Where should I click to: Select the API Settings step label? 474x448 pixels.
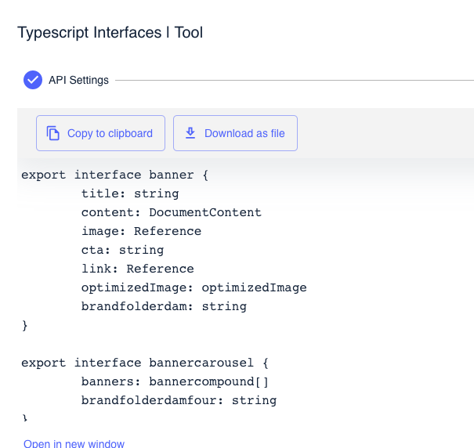click(x=78, y=80)
